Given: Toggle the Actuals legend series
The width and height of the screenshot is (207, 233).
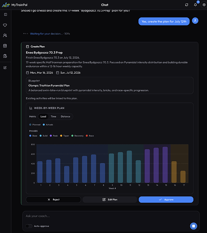Looking at the screenshot, I should (48, 124).
